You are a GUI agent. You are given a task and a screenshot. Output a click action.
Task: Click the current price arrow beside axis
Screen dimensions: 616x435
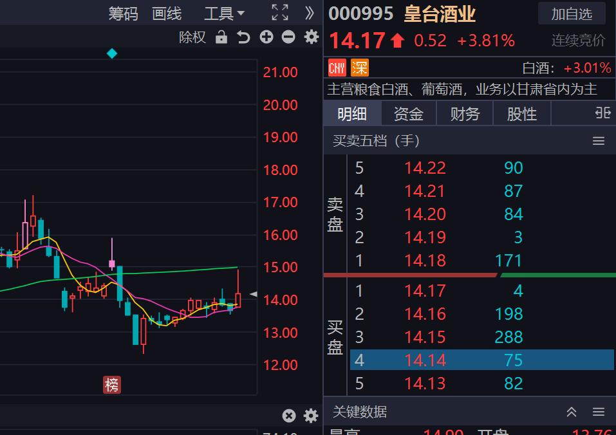(x=254, y=294)
